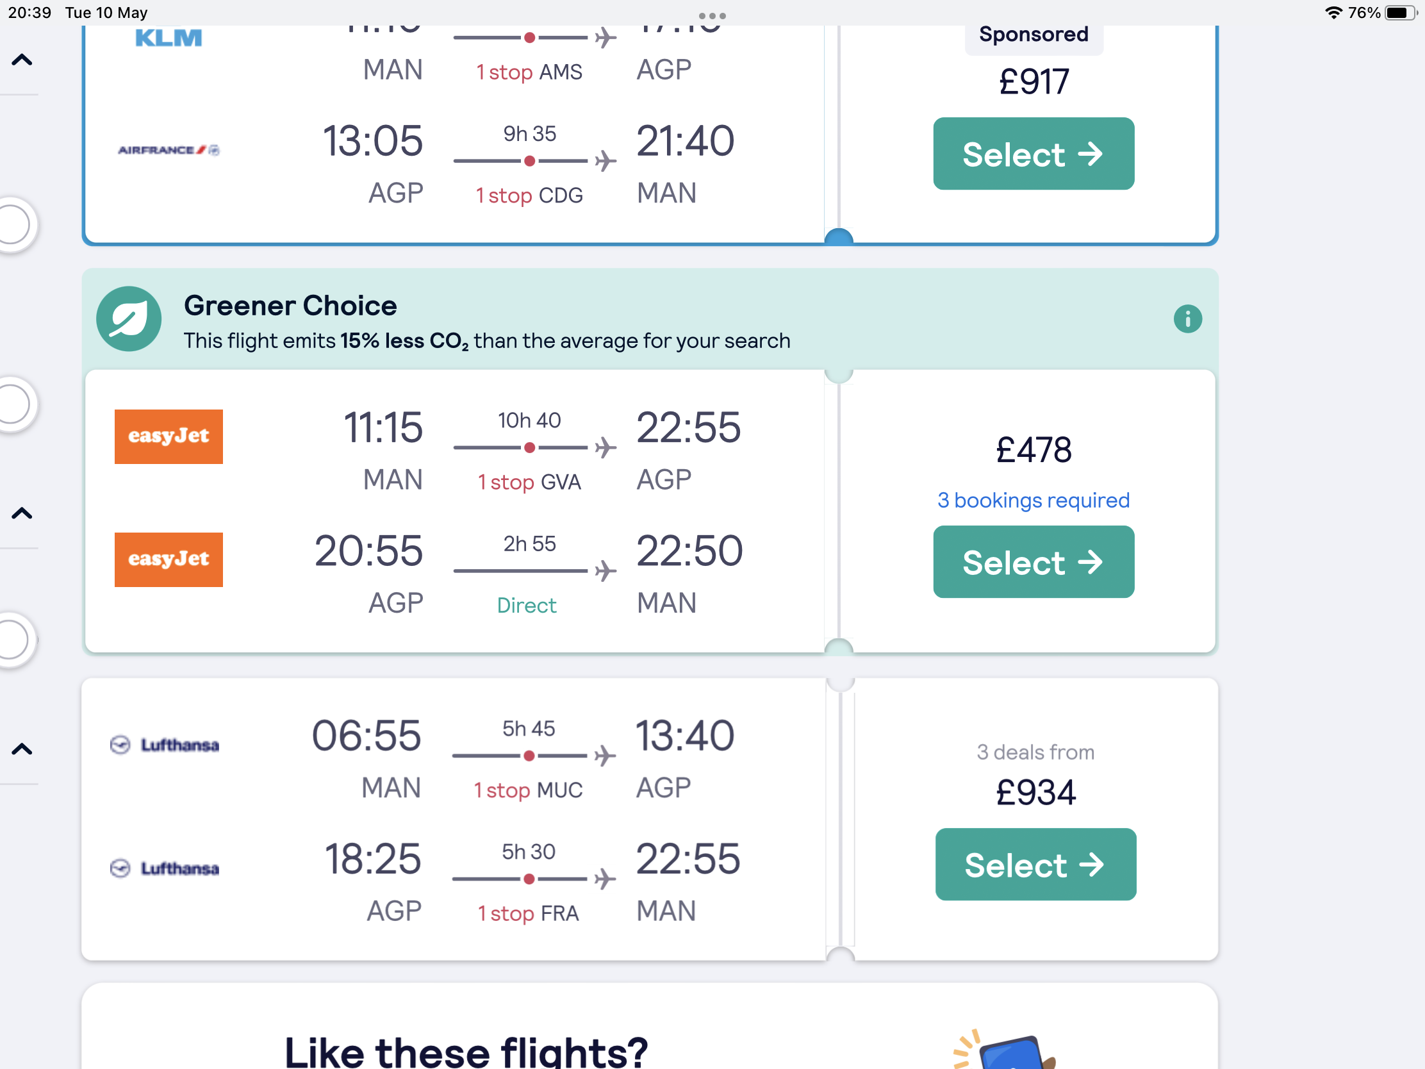This screenshot has width=1425, height=1069.
Task: Collapse the topmost sidebar chevron
Action: click(22, 61)
